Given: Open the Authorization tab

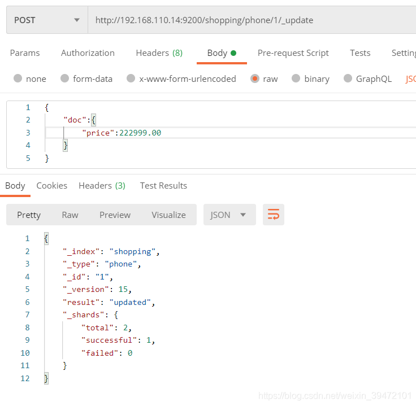Looking at the screenshot, I should click(x=88, y=53).
